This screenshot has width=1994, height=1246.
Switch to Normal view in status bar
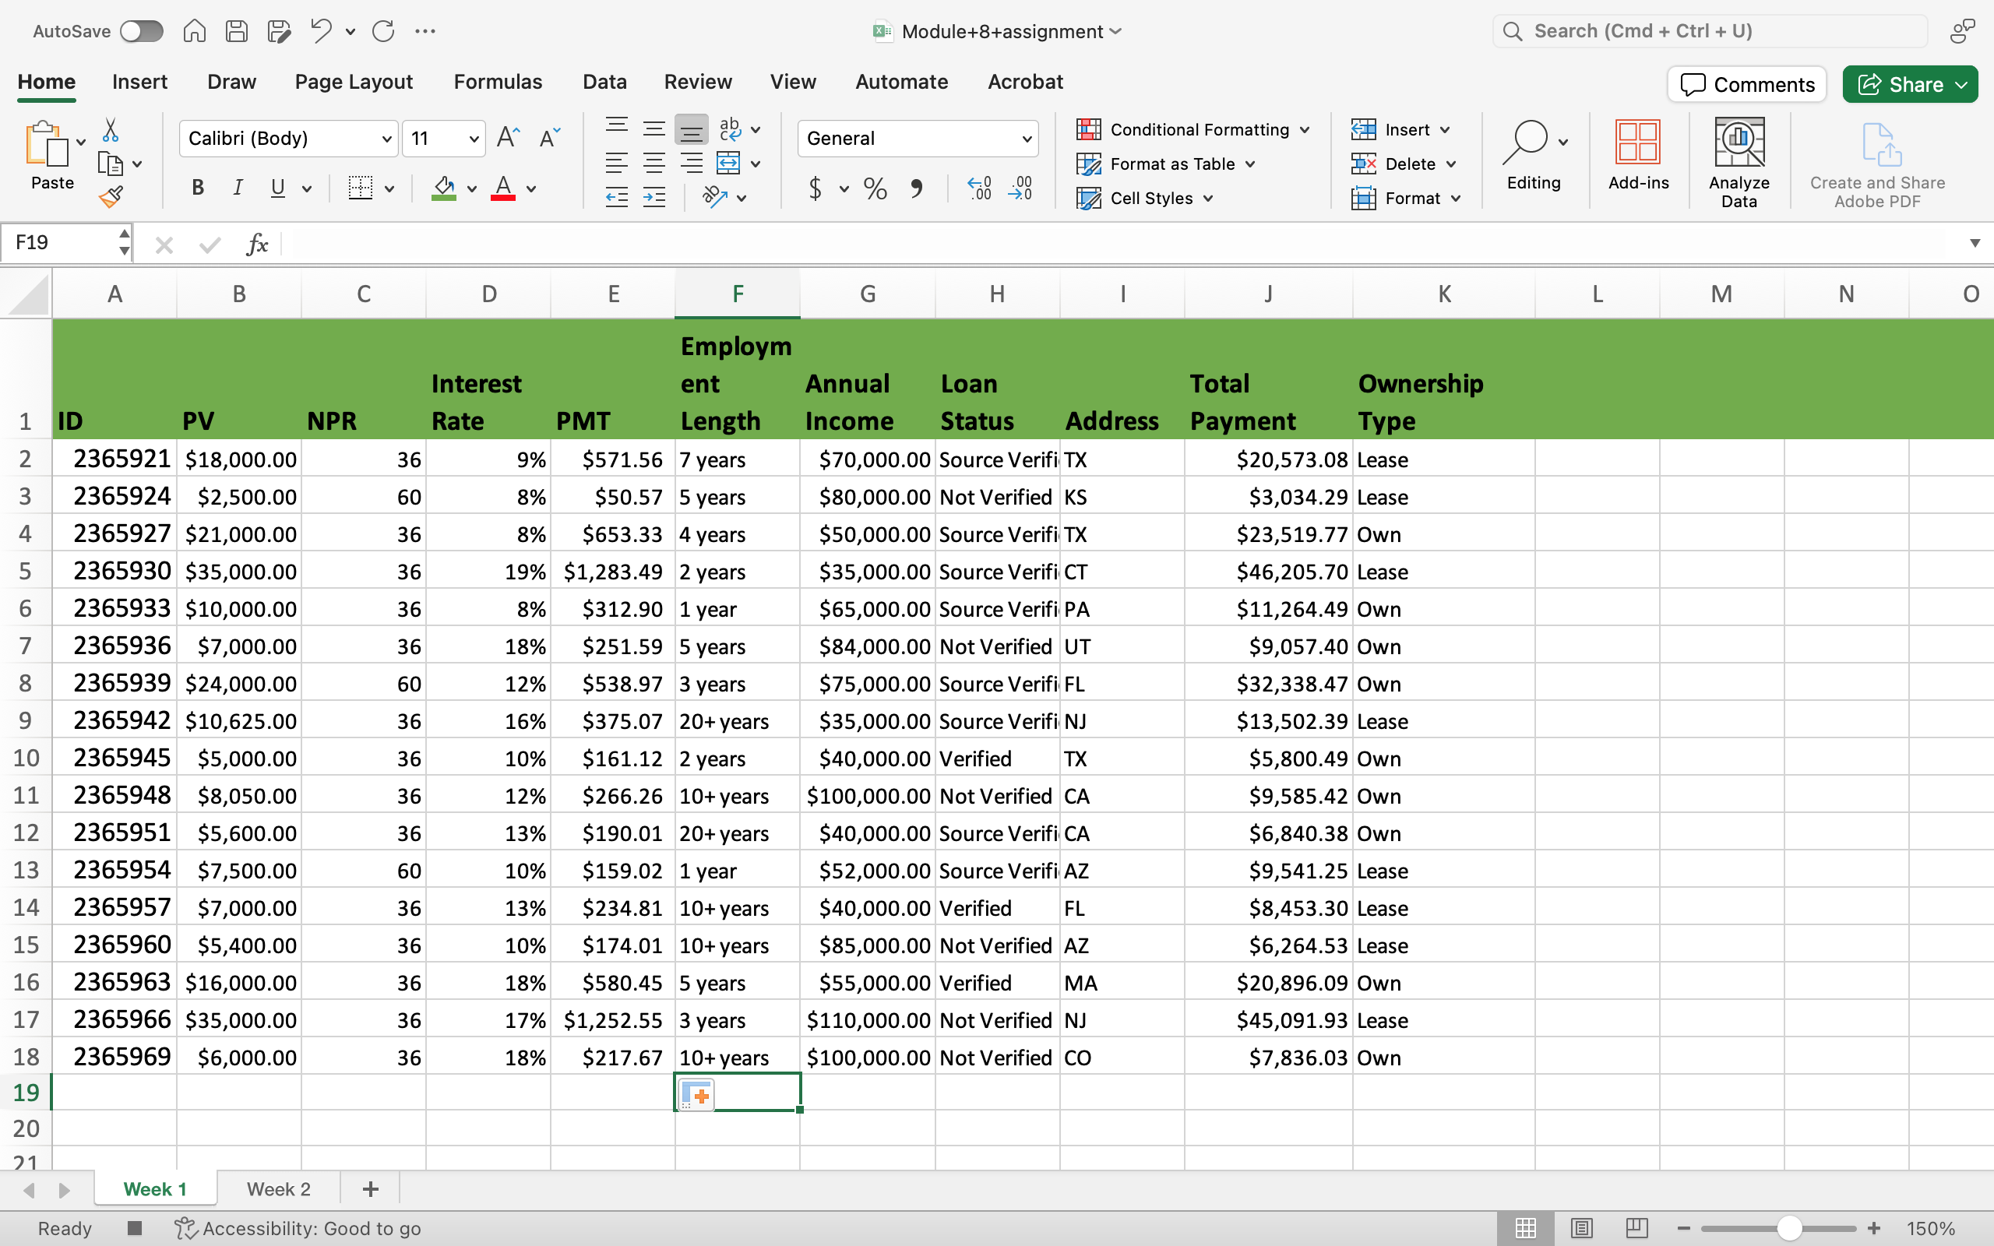1526,1229
